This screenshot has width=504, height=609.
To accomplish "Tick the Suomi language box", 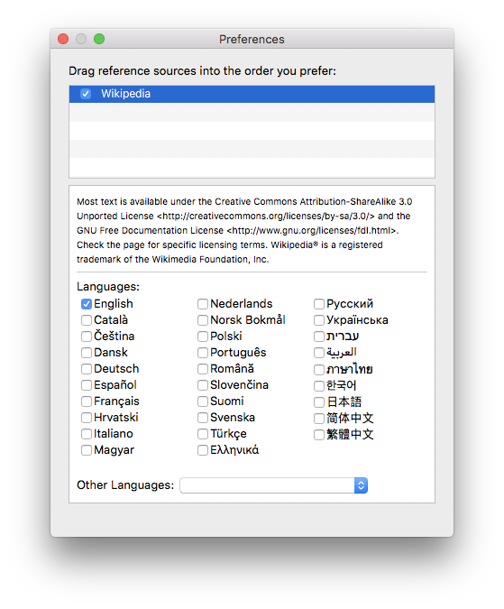I will coord(203,401).
